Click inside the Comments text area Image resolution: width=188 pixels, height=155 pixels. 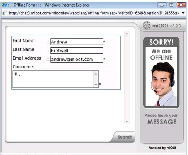point(53,79)
